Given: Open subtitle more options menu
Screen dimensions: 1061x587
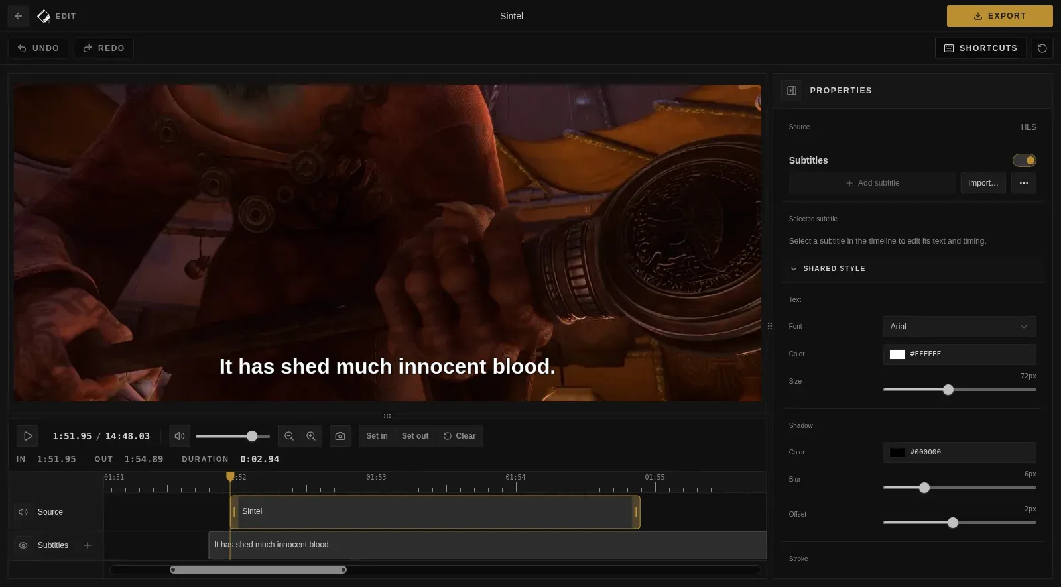Looking at the screenshot, I should (x=1024, y=183).
